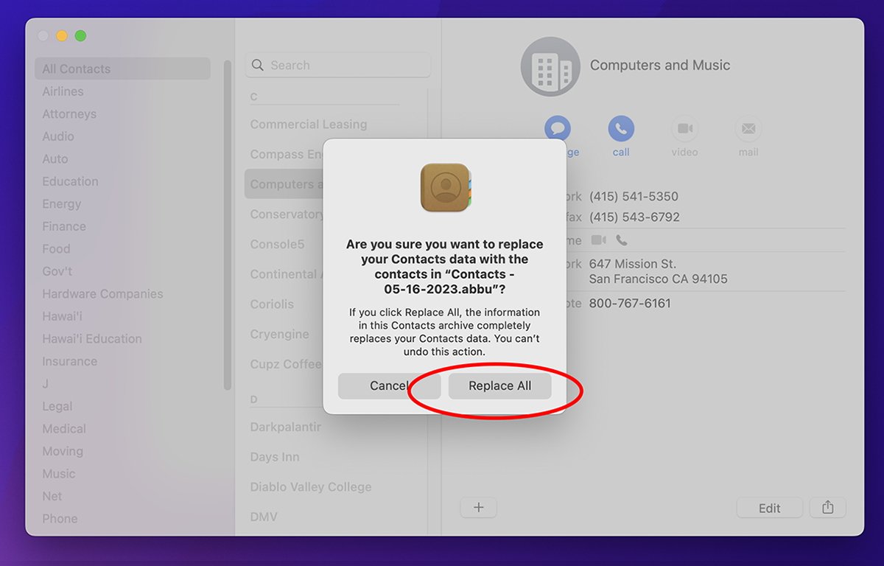
Task: Click the search magnifier icon
Action: pyautogui.click(x=258, y=65)
